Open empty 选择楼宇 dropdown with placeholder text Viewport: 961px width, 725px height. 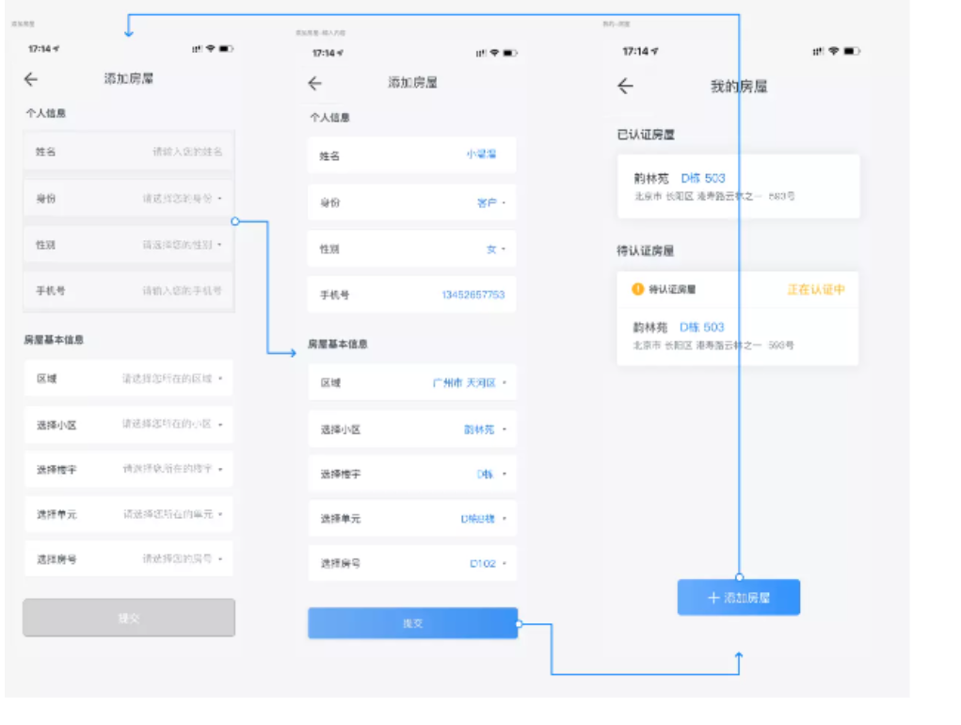click(x=128, y=469)
